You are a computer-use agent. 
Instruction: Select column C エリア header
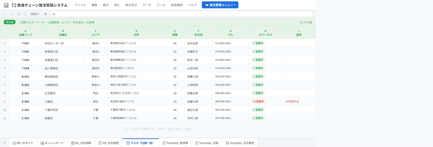click(96, 33)
